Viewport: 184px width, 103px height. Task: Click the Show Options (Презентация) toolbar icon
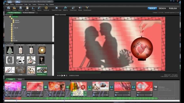pos(73,8)
